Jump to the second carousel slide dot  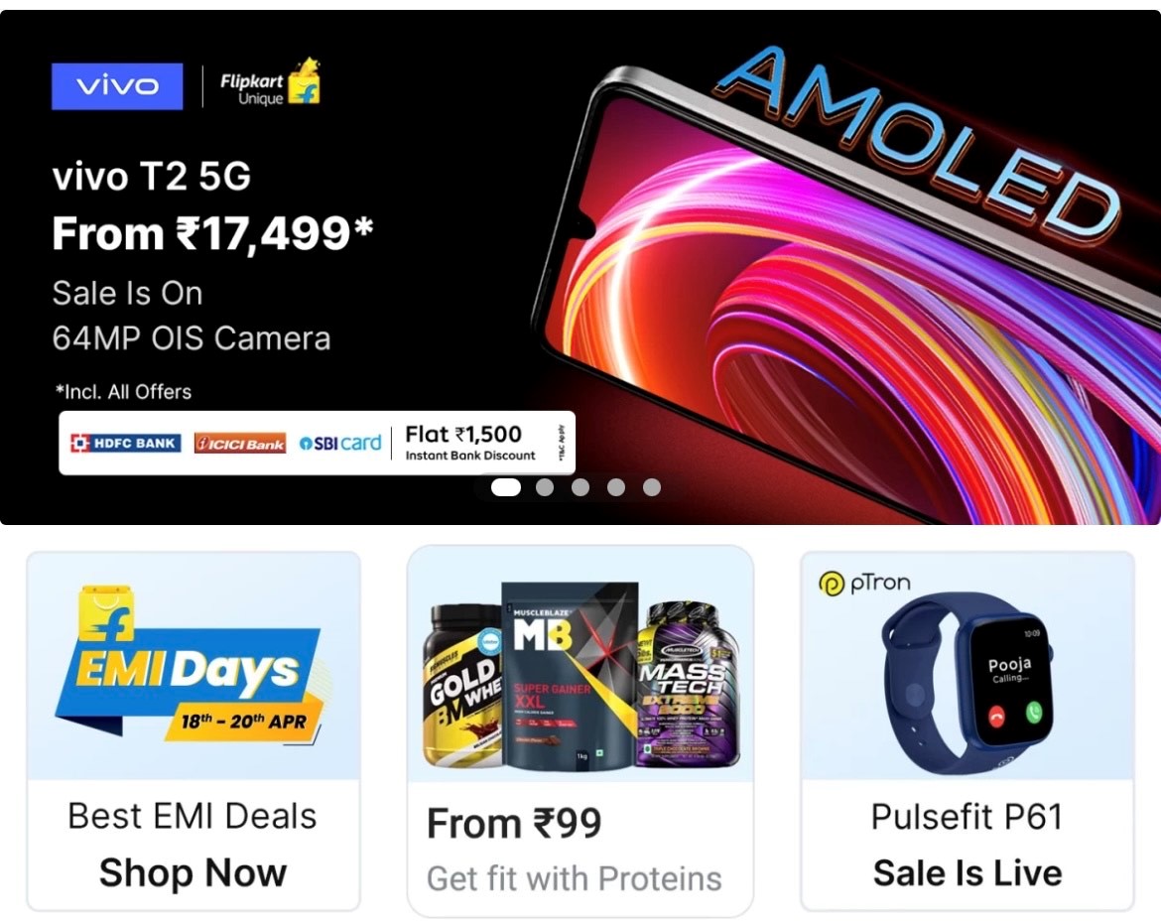544,487
